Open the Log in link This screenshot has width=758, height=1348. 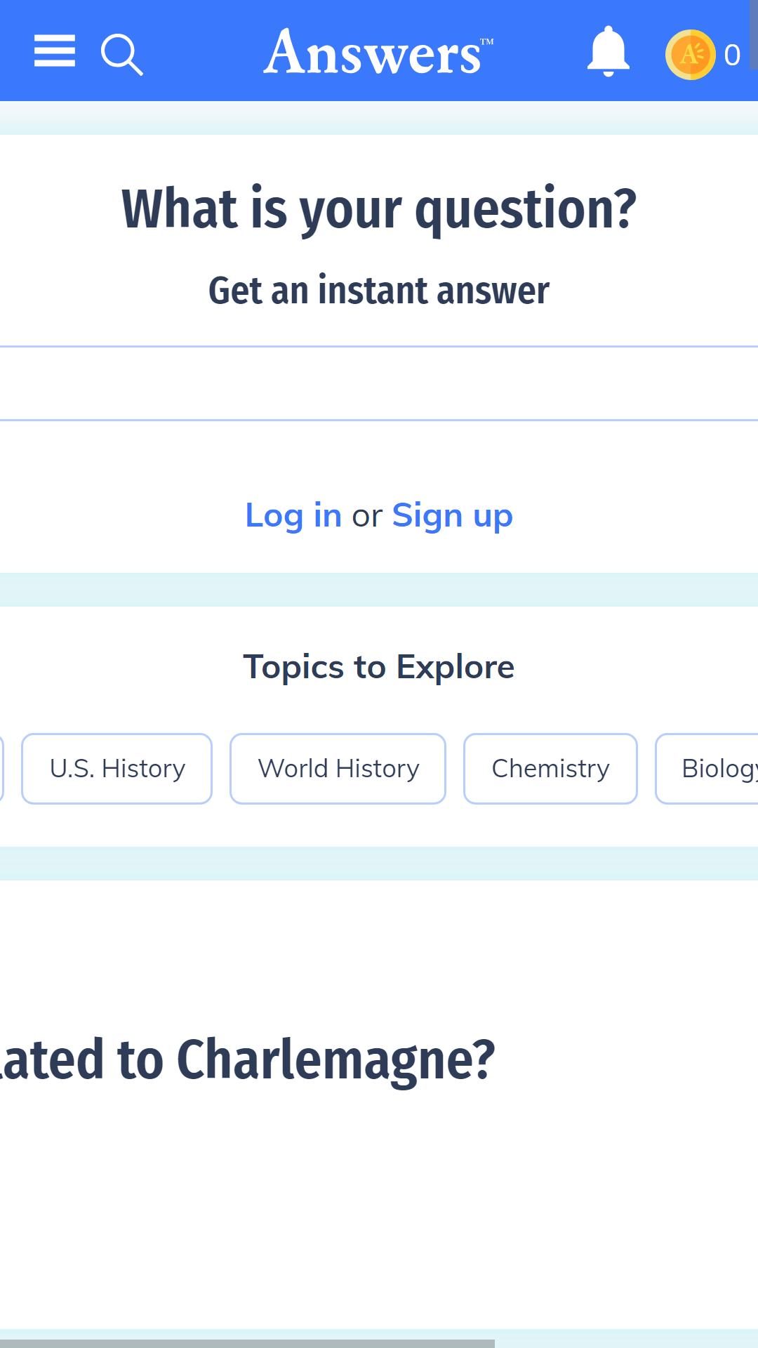pos(293,515)
